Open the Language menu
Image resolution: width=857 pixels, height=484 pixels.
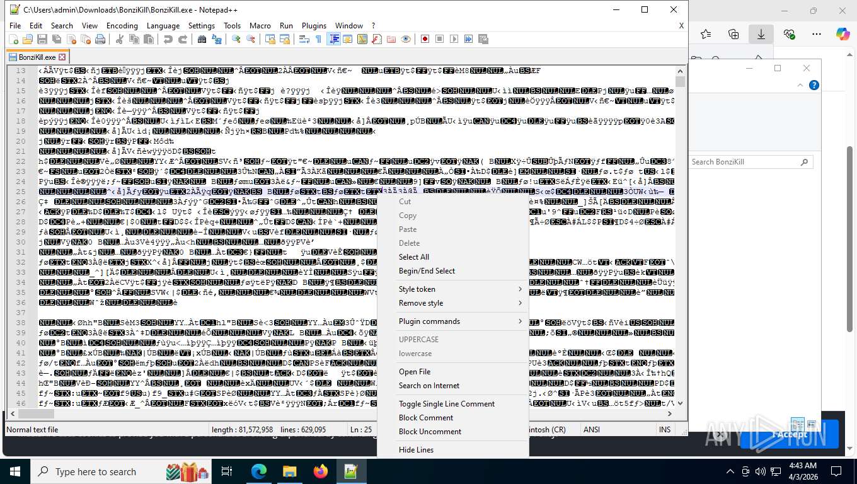point(163,26)
